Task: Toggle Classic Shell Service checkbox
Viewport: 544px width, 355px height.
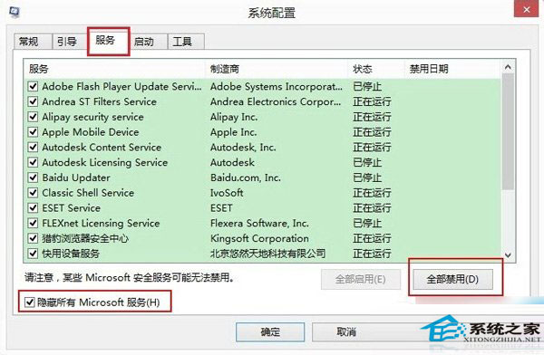Action: [x=33, y=193]
